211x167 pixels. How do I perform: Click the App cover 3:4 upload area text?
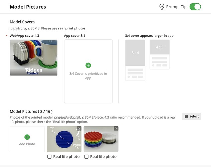(x=88, y=76)
